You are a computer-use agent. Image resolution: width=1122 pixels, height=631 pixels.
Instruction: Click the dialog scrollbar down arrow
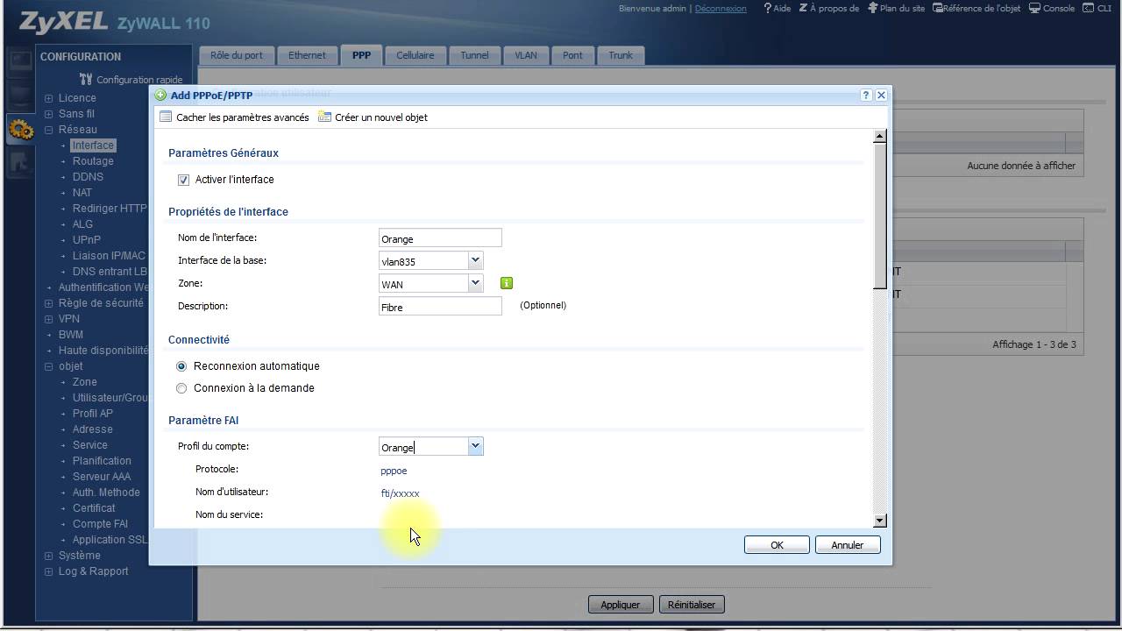[880, 521]
